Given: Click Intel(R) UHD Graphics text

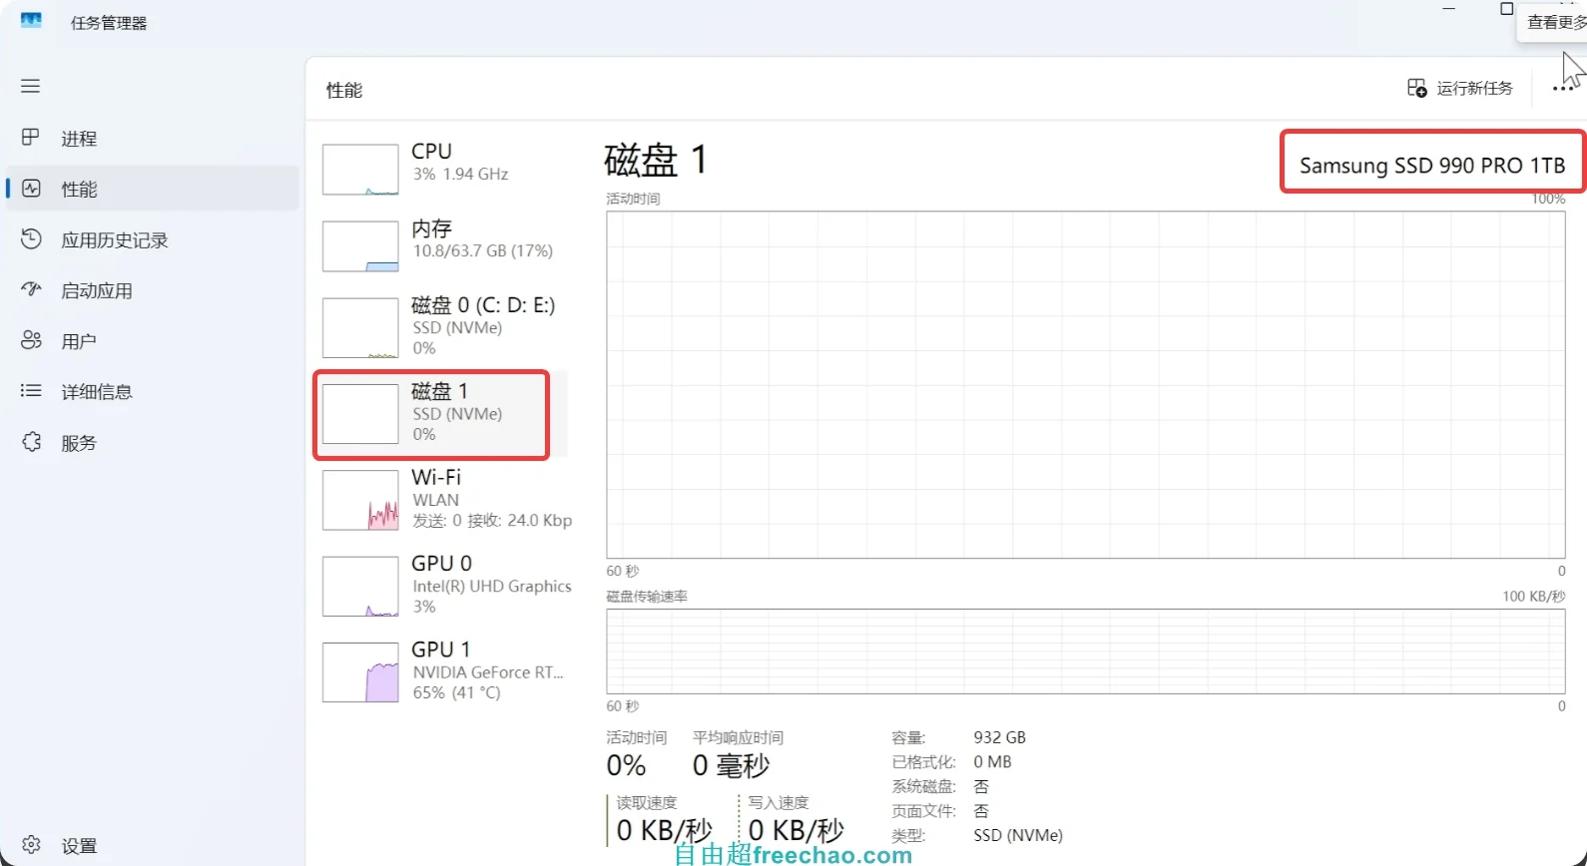Looking at the screenshot, I should 492,586.
